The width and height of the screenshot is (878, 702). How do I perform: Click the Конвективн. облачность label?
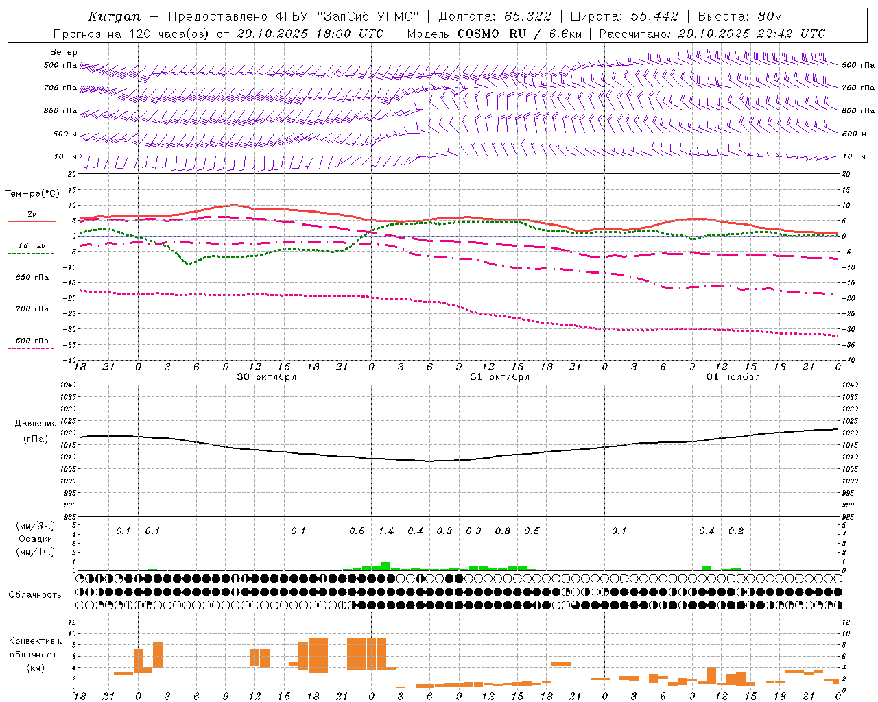35,648
